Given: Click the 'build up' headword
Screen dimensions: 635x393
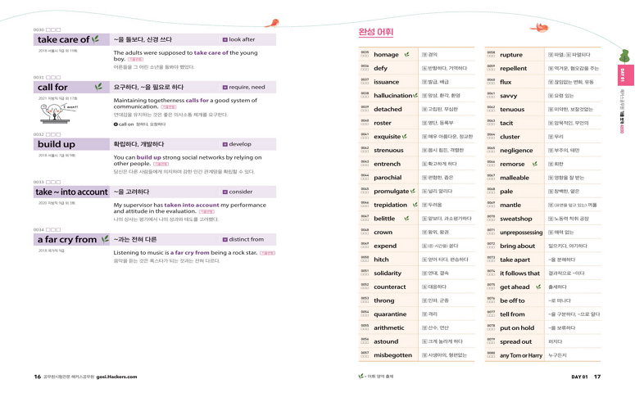Looking at the screenshot, I should pyautogui.click(x=57, y=144).
